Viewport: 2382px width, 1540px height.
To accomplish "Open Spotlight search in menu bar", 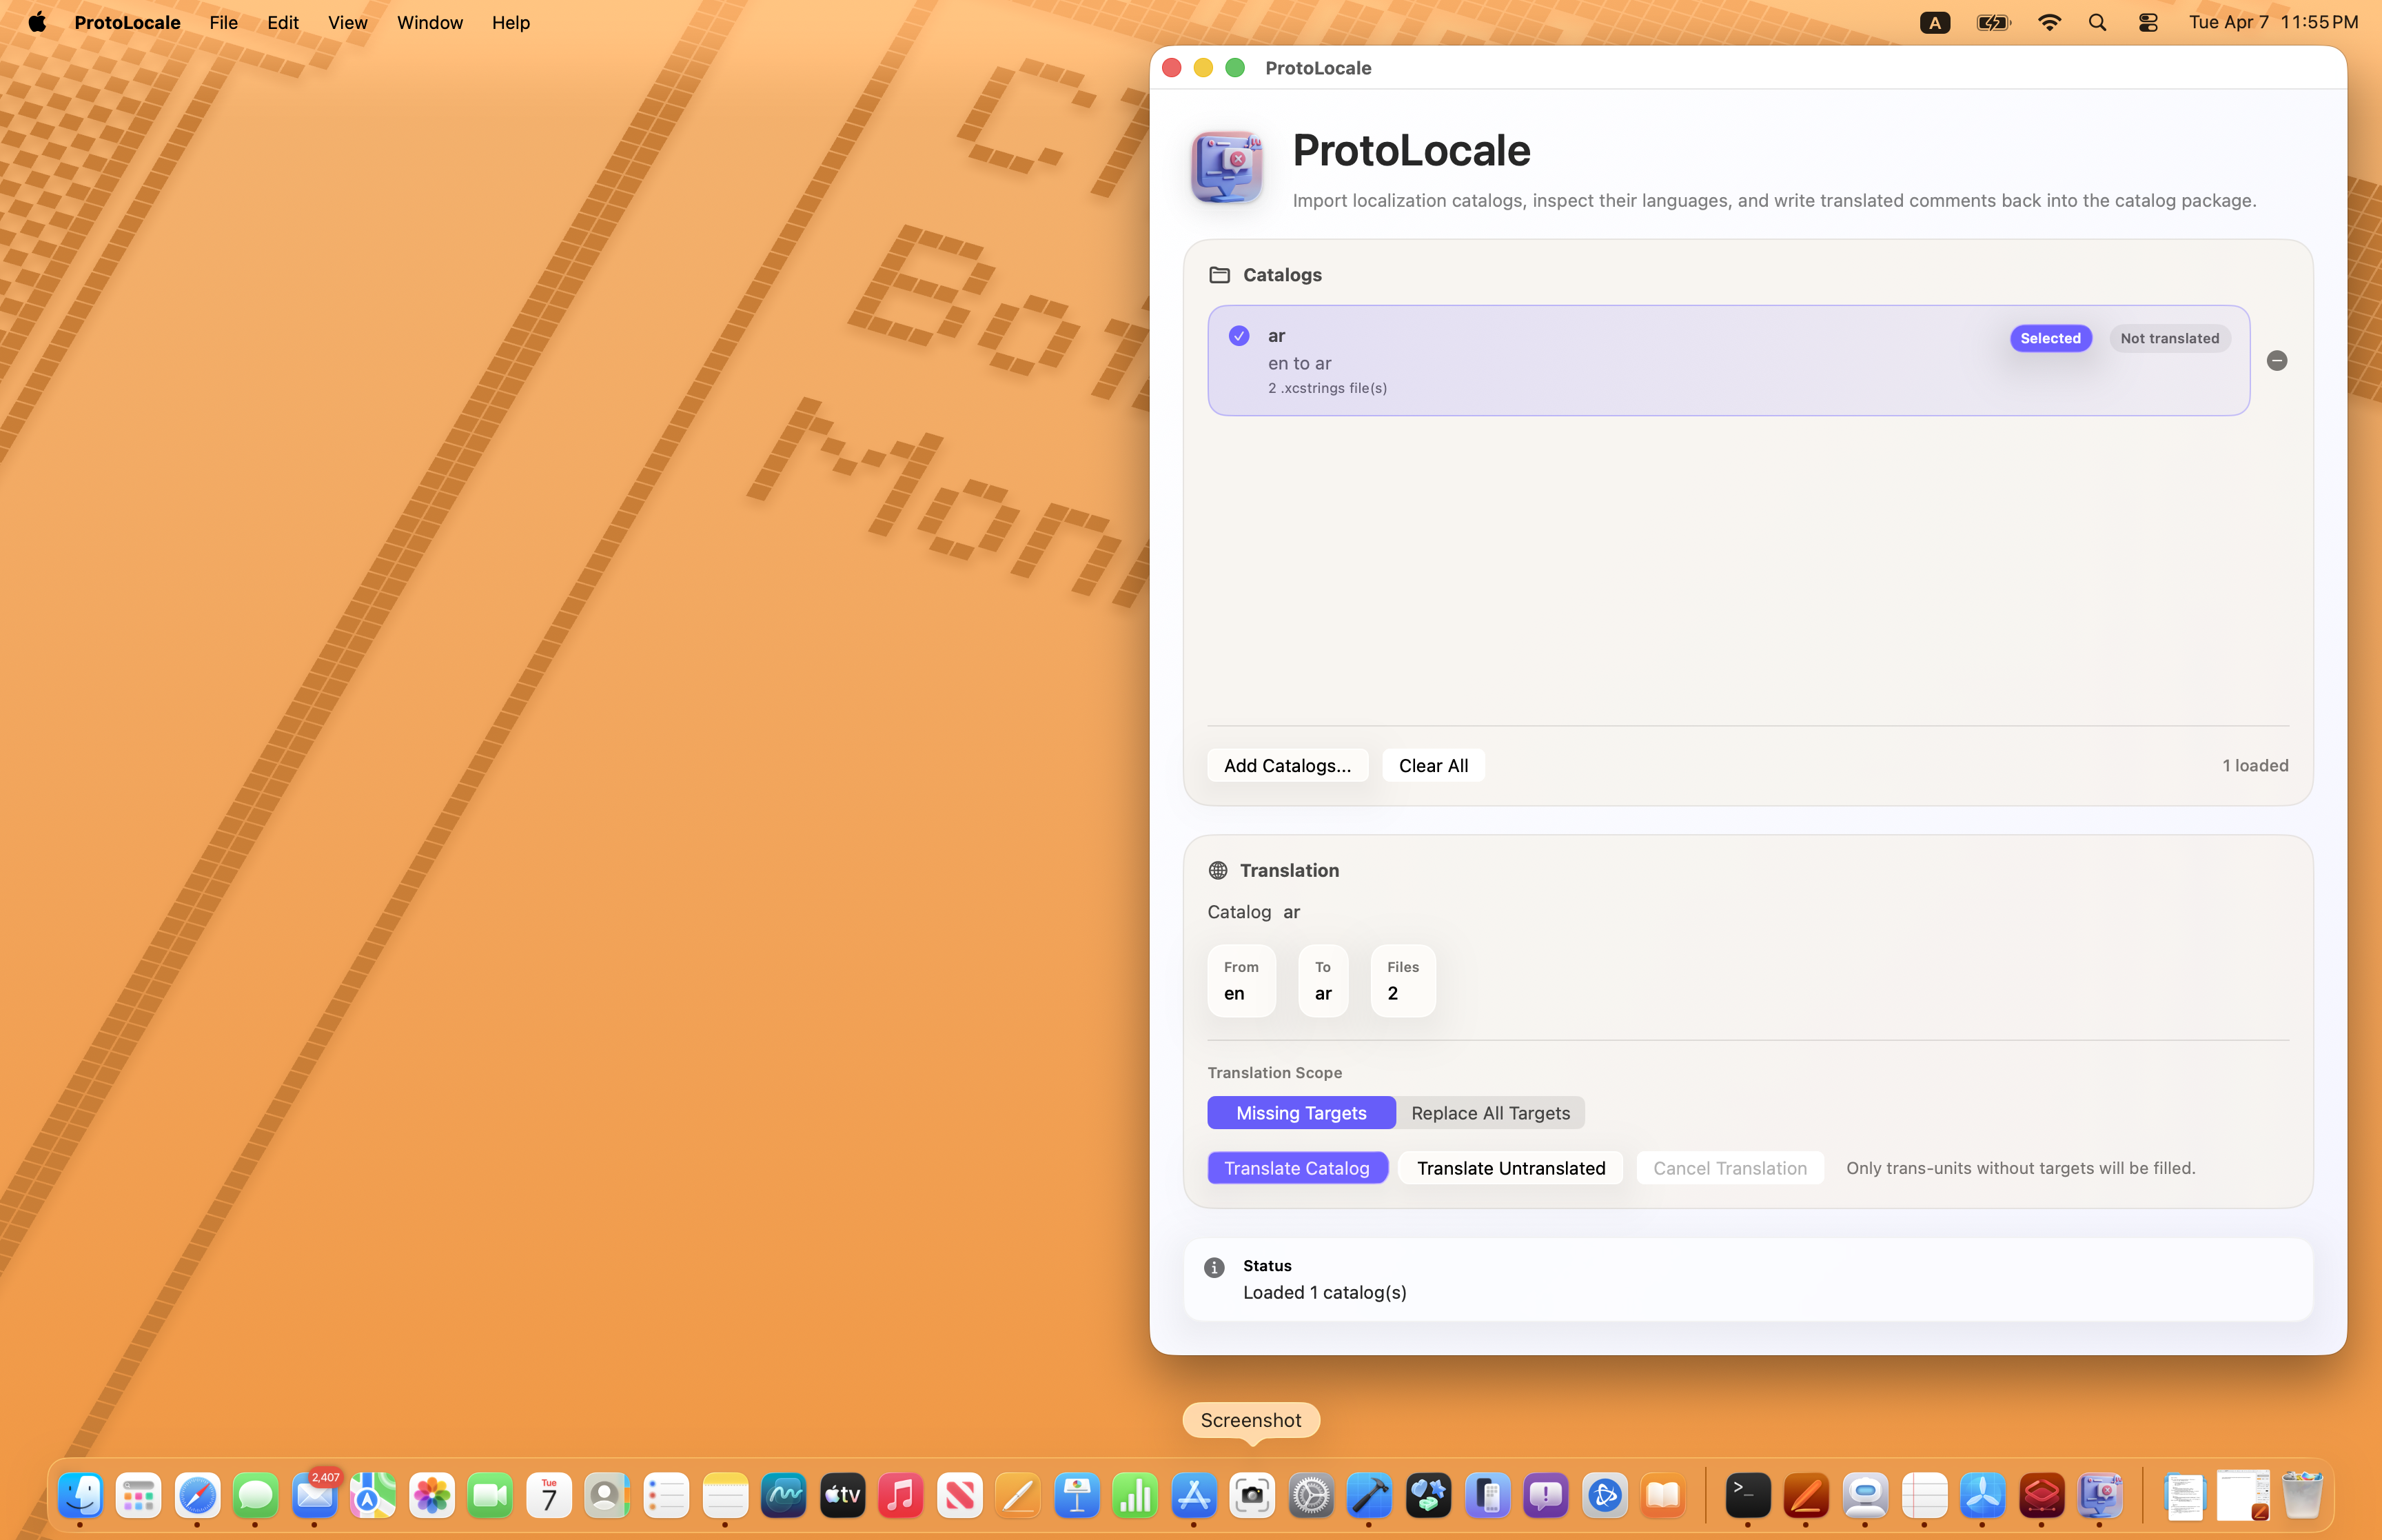I will tap(2097, 22).
